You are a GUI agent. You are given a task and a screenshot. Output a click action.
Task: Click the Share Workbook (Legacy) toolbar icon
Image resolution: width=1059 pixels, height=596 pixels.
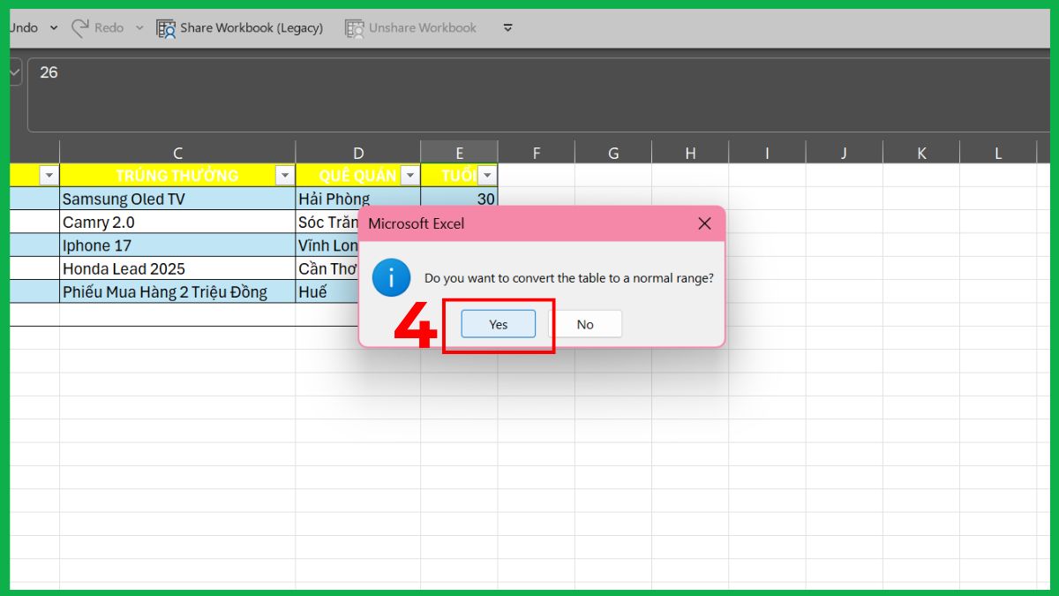tap(164, 27)
